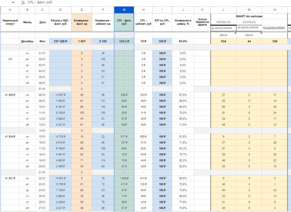The width and height of the screenshot is (291, 212).
Task: Select the 130,3 ₽ CPL total cell
Action: click(x=124, y=42)
